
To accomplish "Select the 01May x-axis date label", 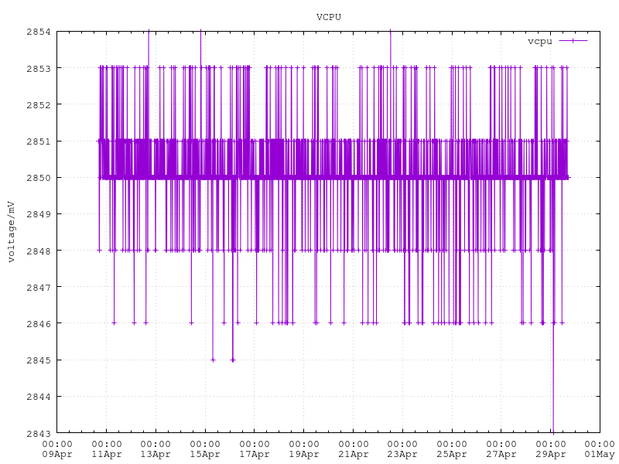I will [x=599, y=455].
